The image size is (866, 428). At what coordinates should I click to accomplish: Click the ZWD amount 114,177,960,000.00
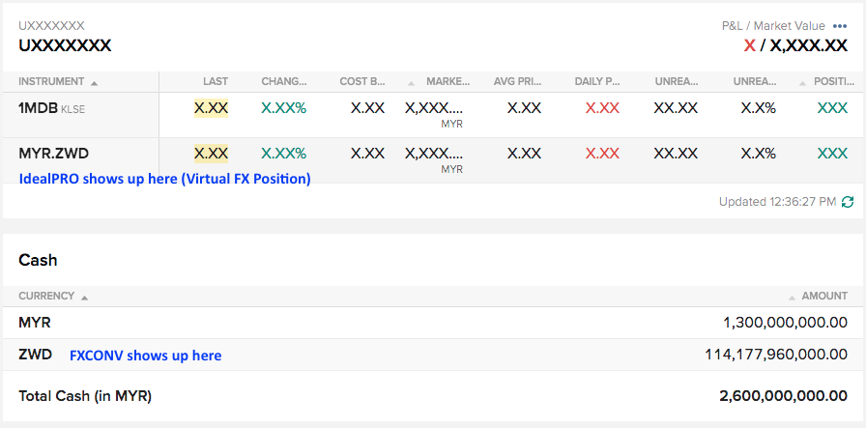coord(776,355)
